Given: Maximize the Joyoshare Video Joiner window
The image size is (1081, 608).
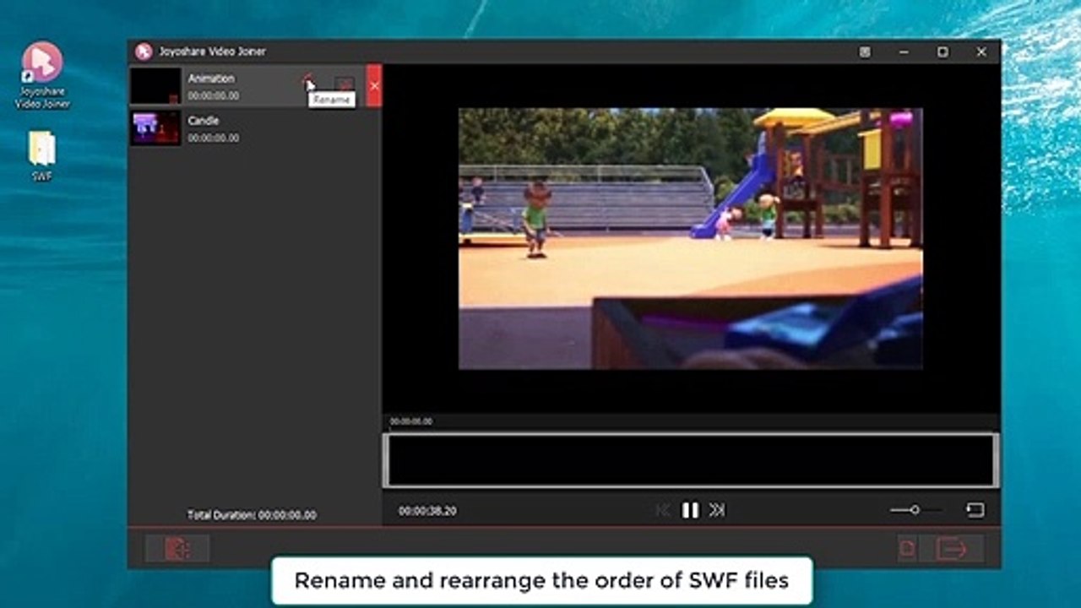Looking at the screenshot, I should pos(942,52).
